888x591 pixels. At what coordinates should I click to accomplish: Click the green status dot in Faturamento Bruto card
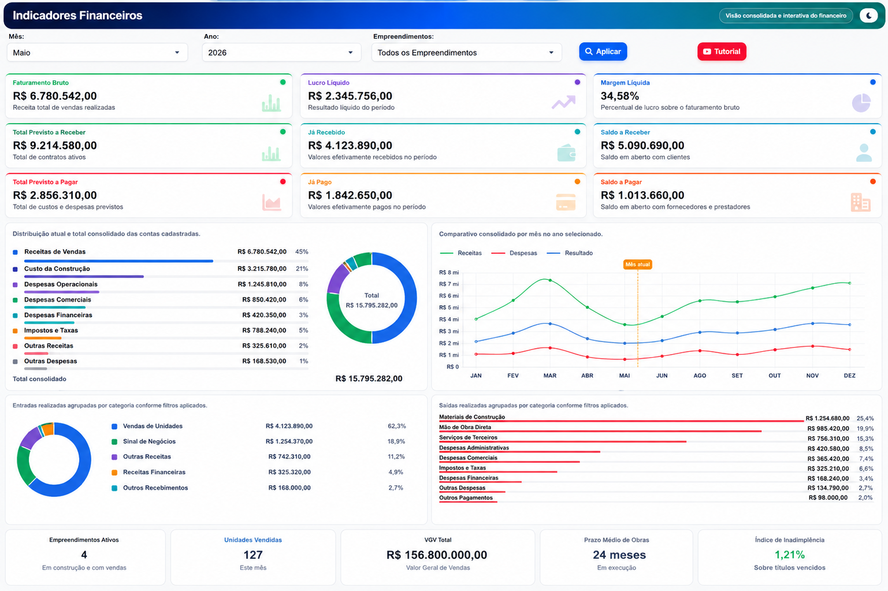click(x=283, y=82)
